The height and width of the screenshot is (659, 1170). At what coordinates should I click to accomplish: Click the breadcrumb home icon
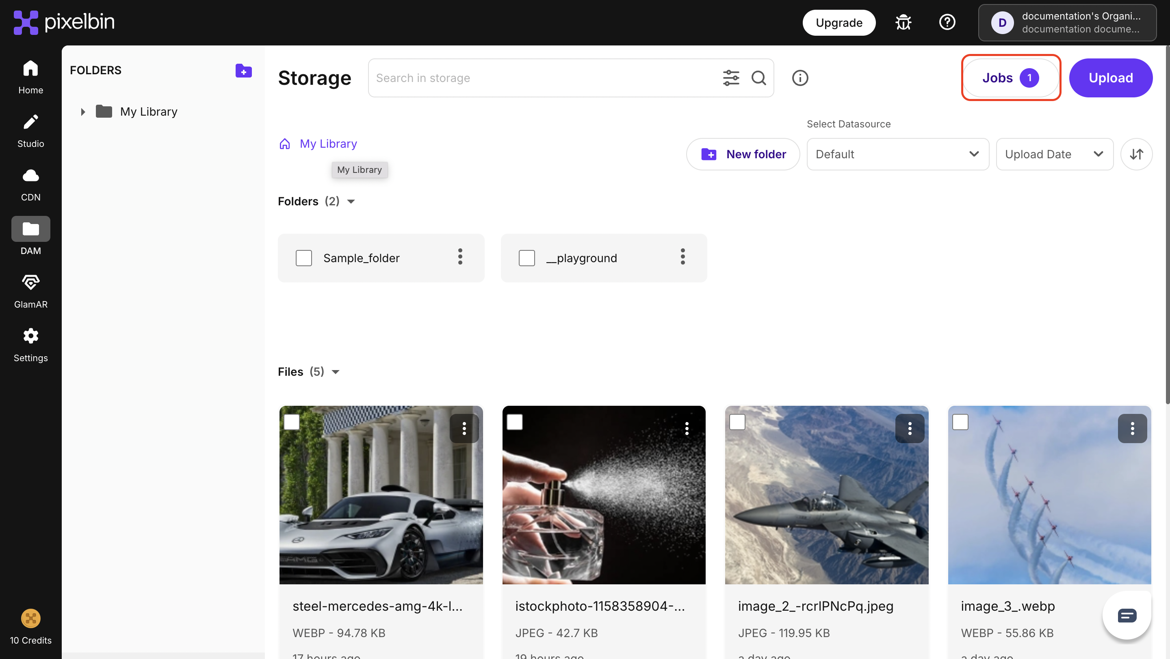pyautogui.click(x=285, y=144)
